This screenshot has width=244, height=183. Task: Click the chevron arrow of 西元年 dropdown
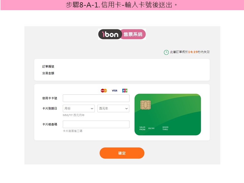click(127, 109)
